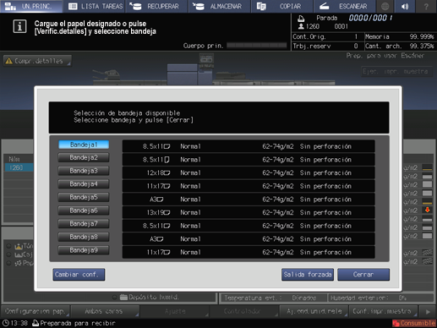Select Bandeja1 tray button
The image size is (437, 328).
tap(84, 145)
